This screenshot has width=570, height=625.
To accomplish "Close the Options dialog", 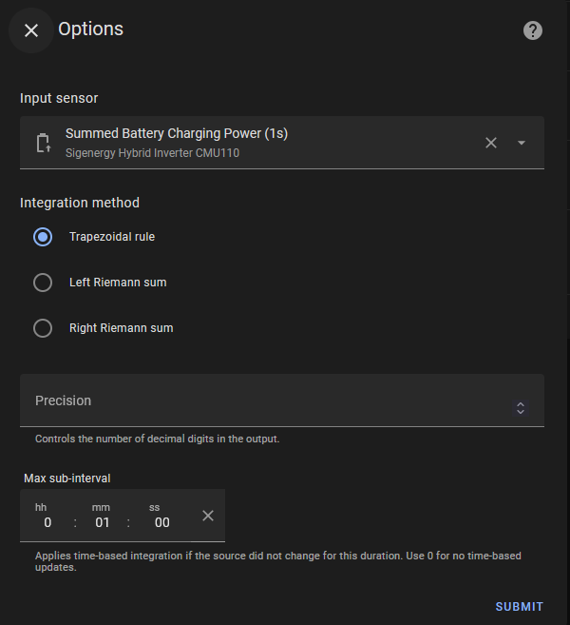I will point(31,30).
